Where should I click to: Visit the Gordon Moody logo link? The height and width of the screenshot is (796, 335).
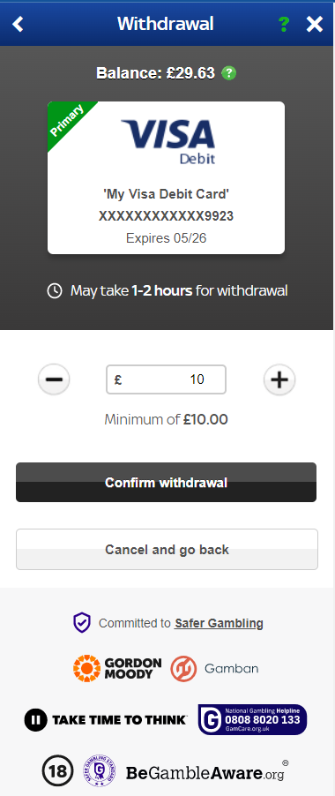(117, 668)
